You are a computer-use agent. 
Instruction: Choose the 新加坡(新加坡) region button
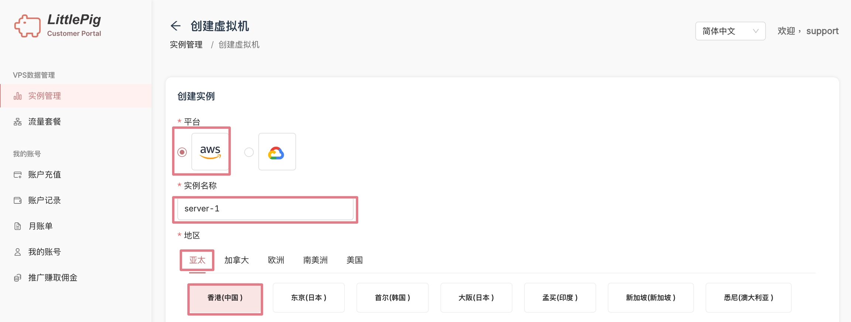(x=650, y=298)
